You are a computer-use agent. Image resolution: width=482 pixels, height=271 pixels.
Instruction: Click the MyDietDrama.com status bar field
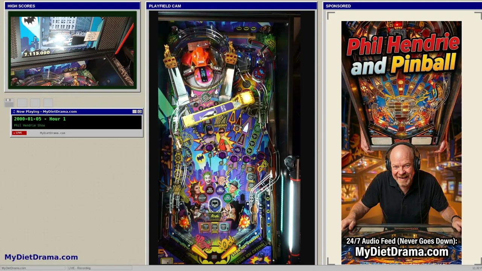(x=33, y=268)
